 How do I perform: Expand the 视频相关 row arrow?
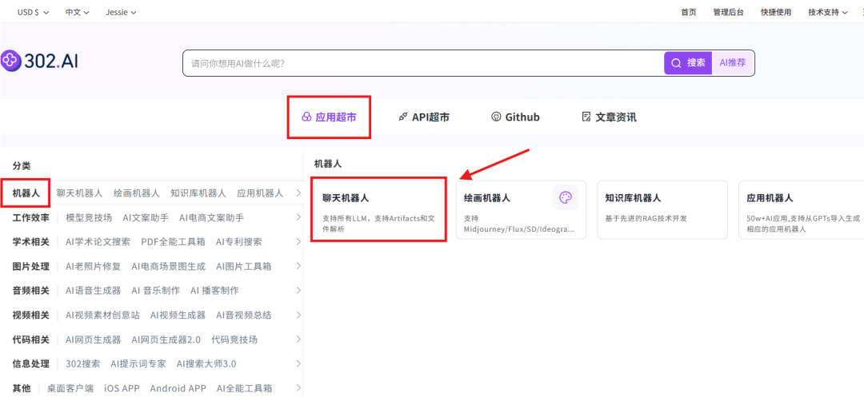click(298, 315)
